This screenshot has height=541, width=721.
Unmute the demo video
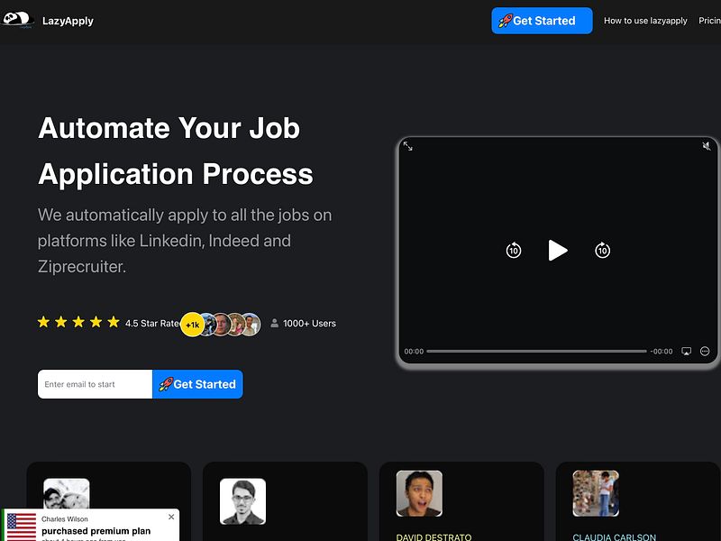(x=706, y=146)
